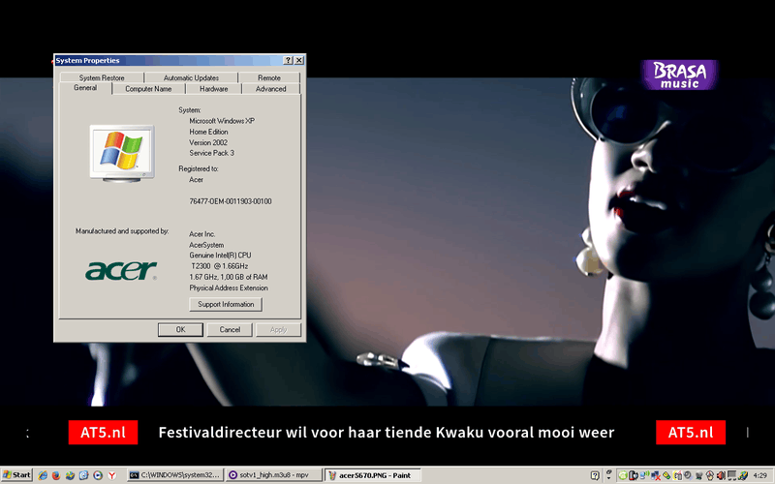Select the General tab
The width and height of the screenshot is (775, 484).
coord(85,88)
